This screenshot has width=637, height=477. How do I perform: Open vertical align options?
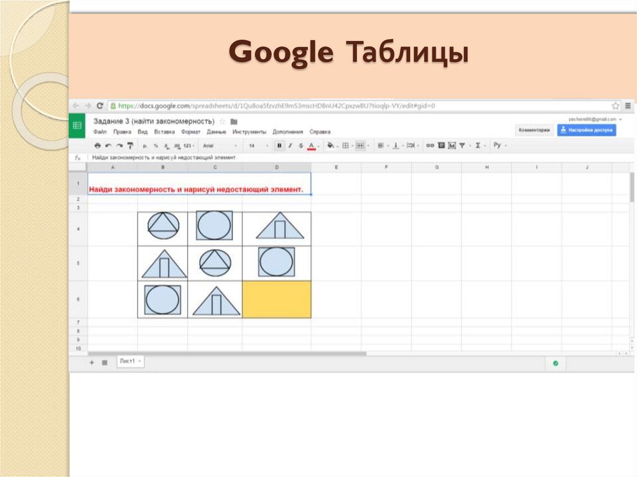pos(396,146)
